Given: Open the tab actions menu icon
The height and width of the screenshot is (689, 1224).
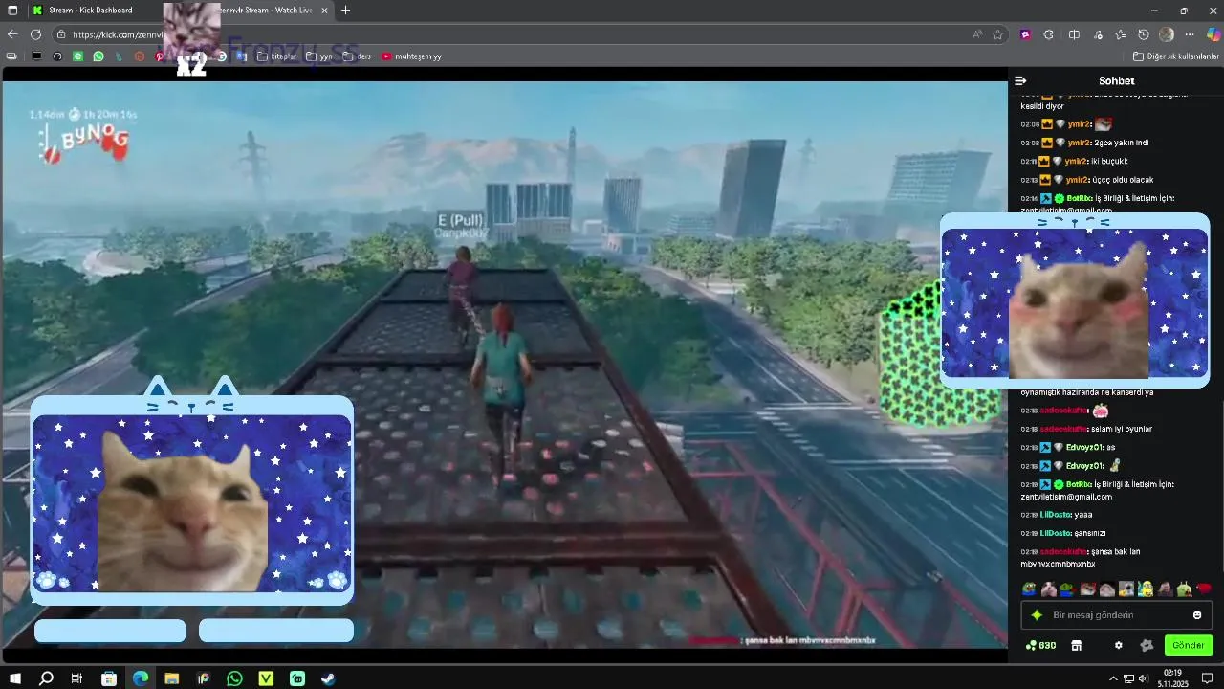Looking at the screenshot, I should [x=12, y=11].
